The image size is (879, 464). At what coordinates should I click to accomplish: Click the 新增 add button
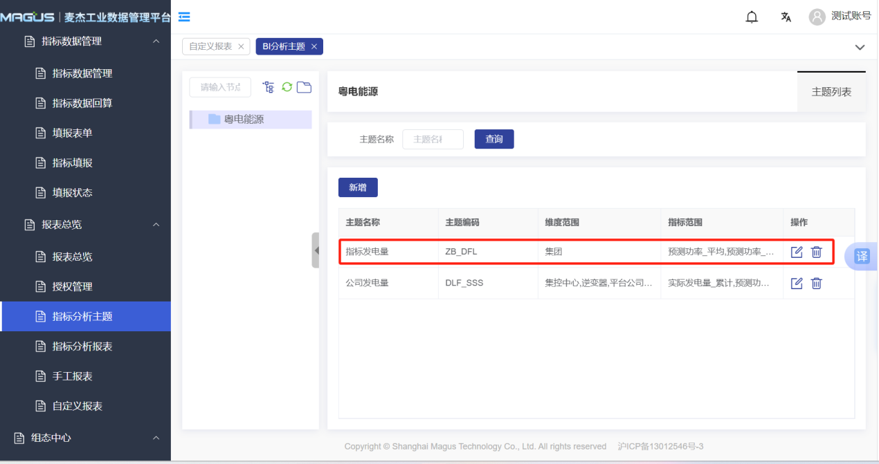pyautogui.click(x=358, y=187)
